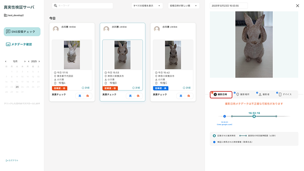Select day 23 in the calendar
Screen dimensions: 304x171
pyautogui.click(x=17, y=87)
